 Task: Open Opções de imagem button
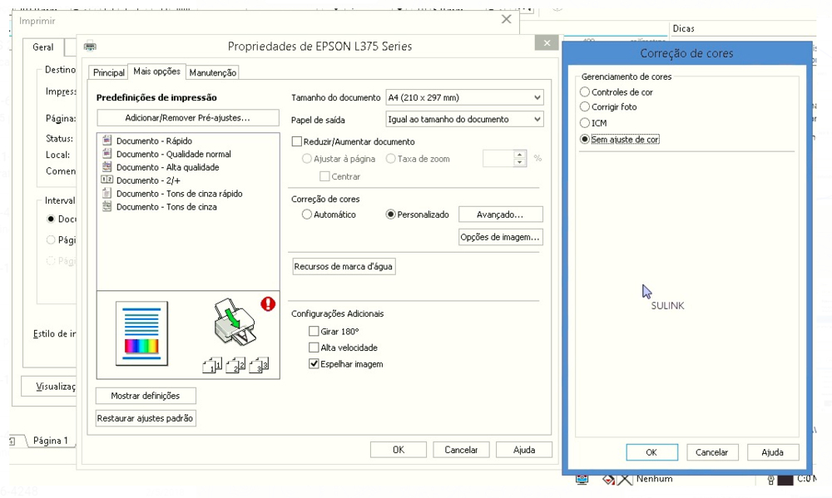500,237
